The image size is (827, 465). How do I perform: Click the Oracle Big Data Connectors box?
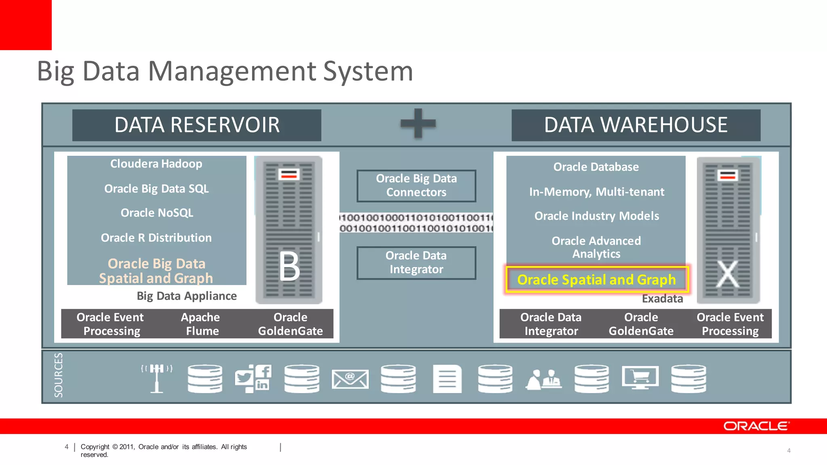[x=416, y=186]
